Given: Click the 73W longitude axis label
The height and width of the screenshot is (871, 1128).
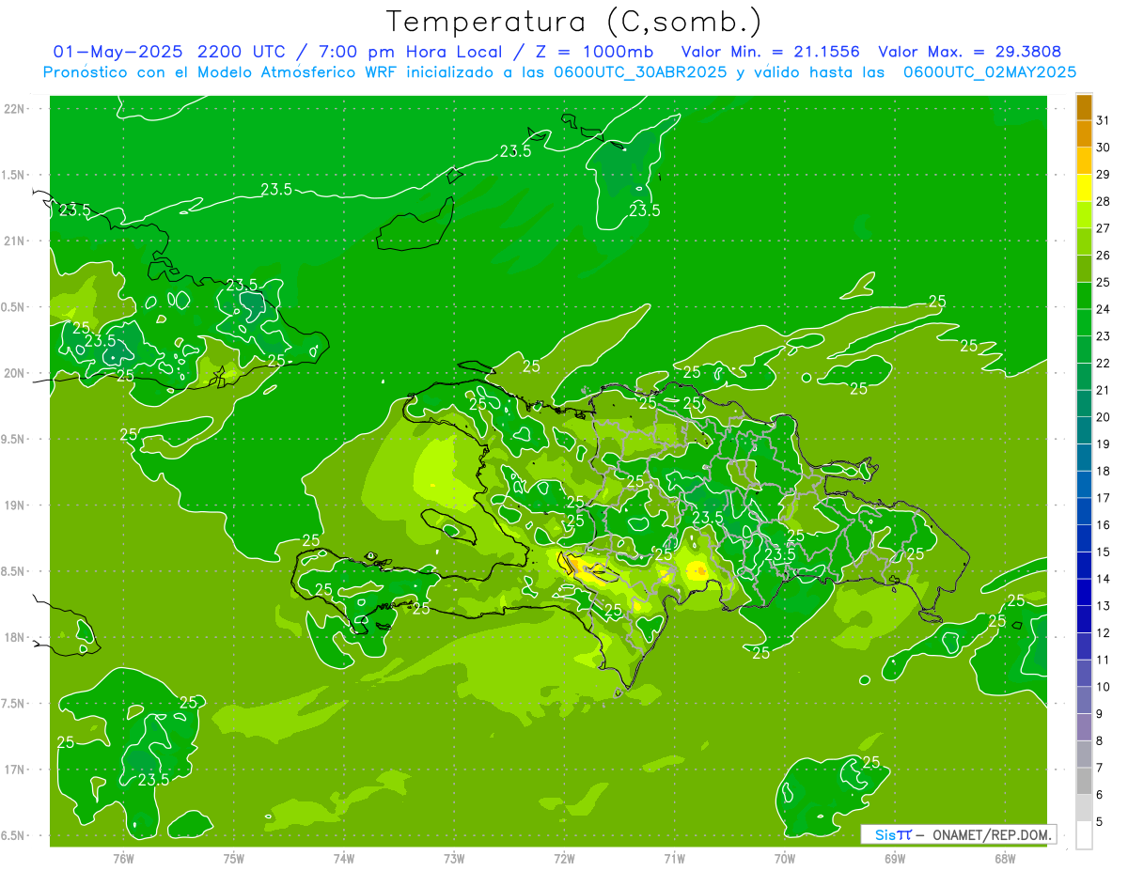Looking at the screenshot, I should pyautogui.click(x=454, y=858).
